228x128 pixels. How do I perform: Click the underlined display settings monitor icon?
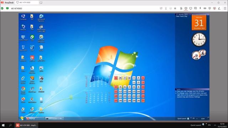[186, 9]
